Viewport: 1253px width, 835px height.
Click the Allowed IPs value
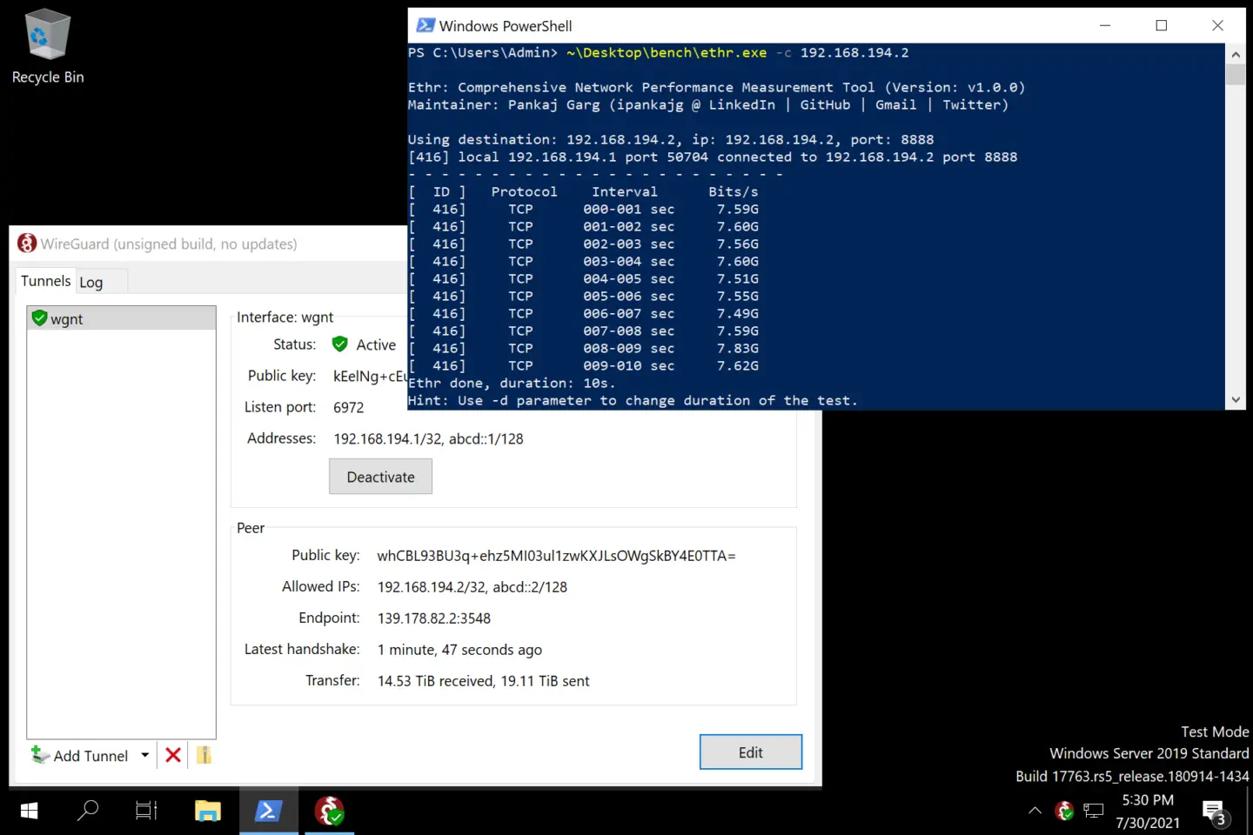472,587
